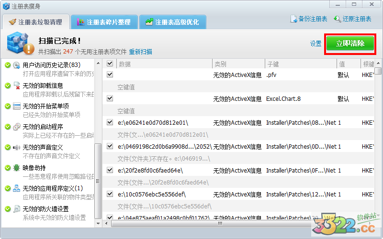Sort by the 类别 column header
The width and height of the screenshot is (383, 239).
pos(238,64)
